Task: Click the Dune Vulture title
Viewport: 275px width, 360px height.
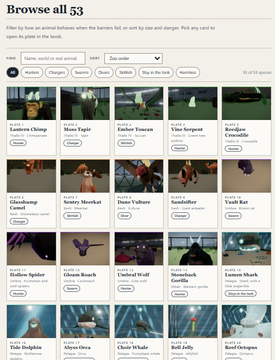Action: point(134,202)
